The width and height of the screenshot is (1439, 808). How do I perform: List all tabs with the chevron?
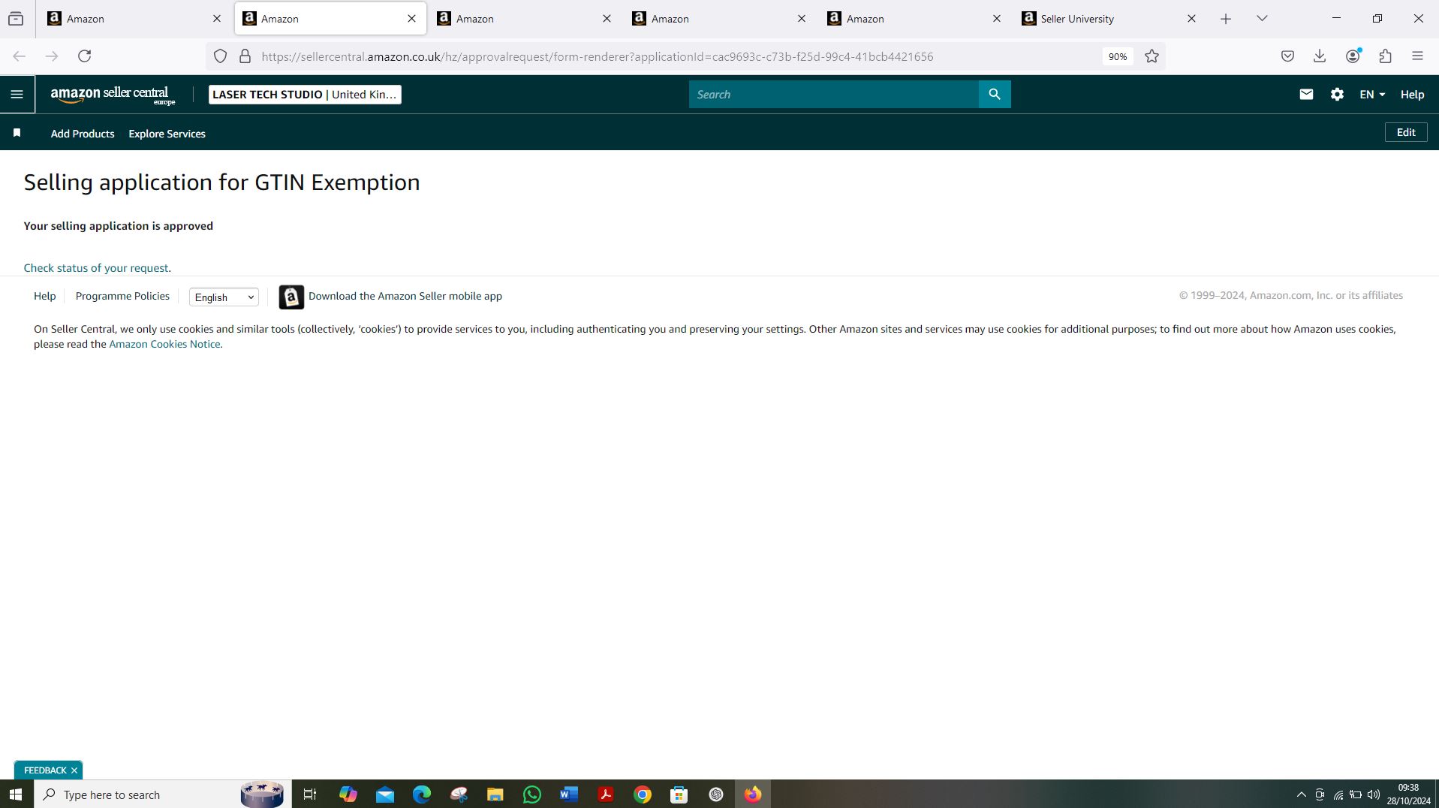(x=1262, y=19)
